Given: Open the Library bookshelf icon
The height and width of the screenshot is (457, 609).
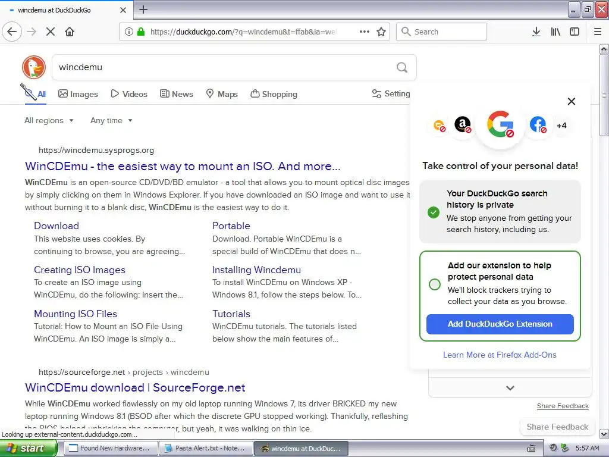Looking at the screenshot, I should pyautogui.click(x=555, y=32).
